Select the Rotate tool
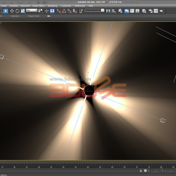The width and height of the screenshot is (176, 176). point(17,11)
